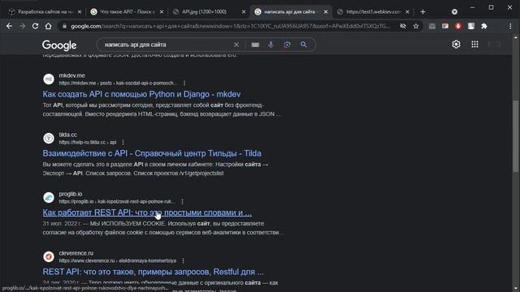520x292 pixels.
Task: Open the Gmail extension icon
Action: tap(432, 26)
